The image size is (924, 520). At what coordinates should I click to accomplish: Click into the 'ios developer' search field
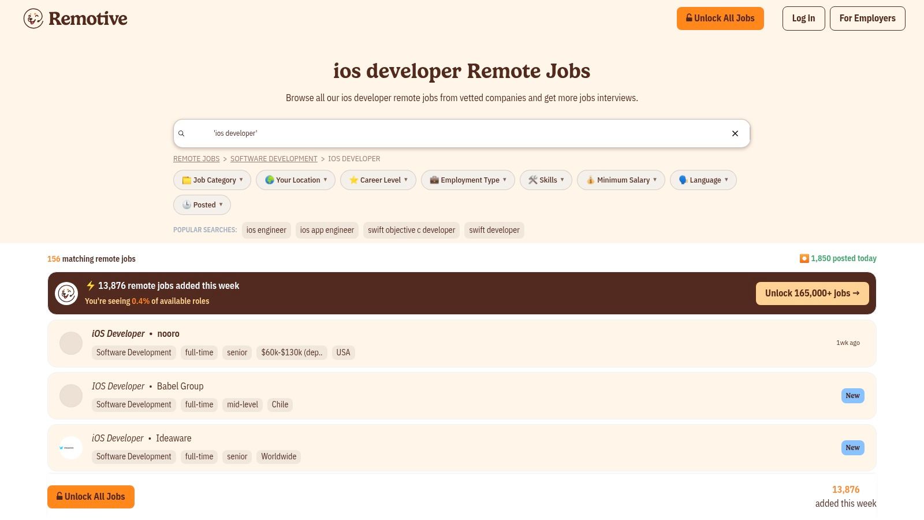point(462,133)
